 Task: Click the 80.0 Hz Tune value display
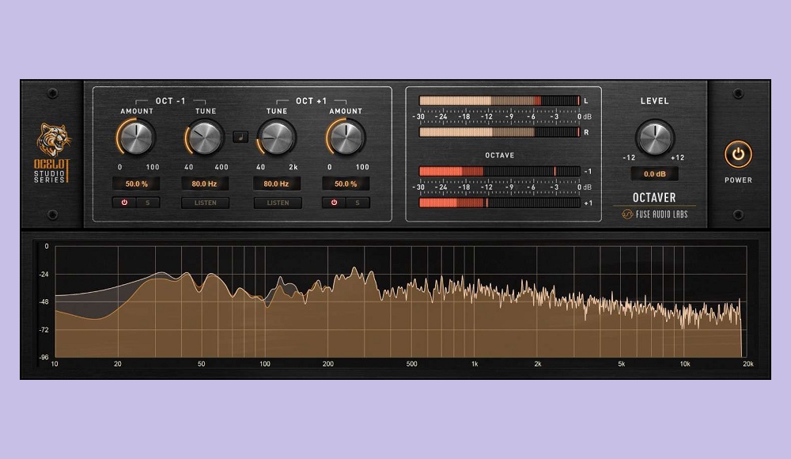coord(204,184)
